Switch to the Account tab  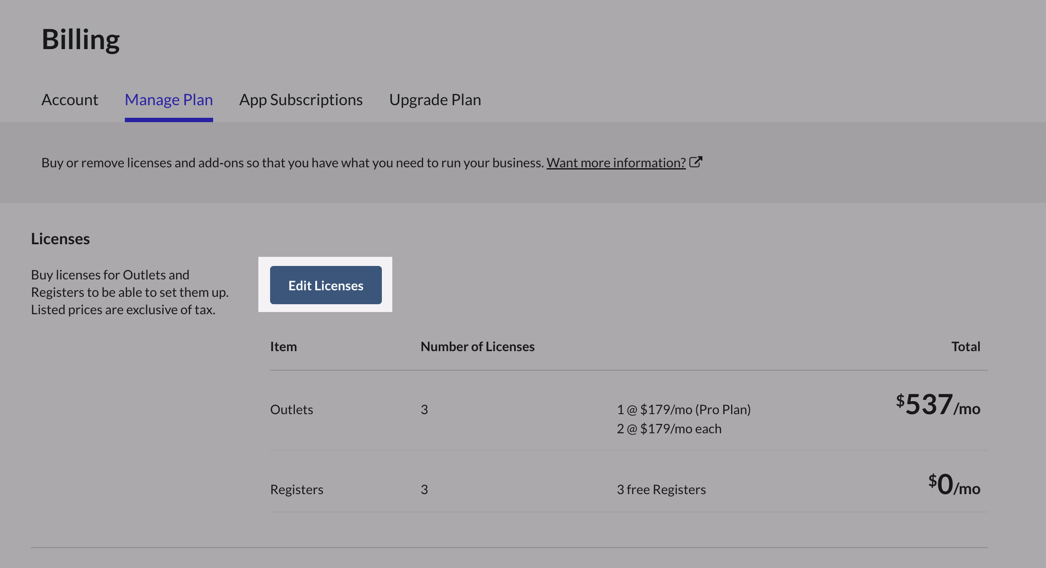coord(69,100)
